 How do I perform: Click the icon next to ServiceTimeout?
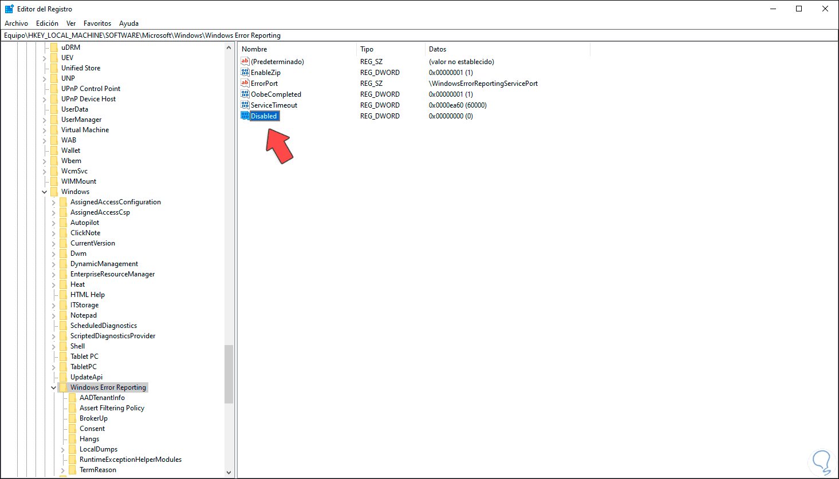tap(245, 105)
